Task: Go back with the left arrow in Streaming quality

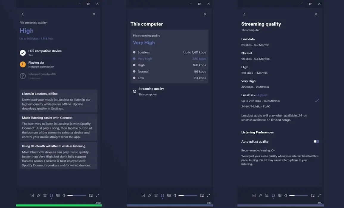Action: click(x=244, y=14)
